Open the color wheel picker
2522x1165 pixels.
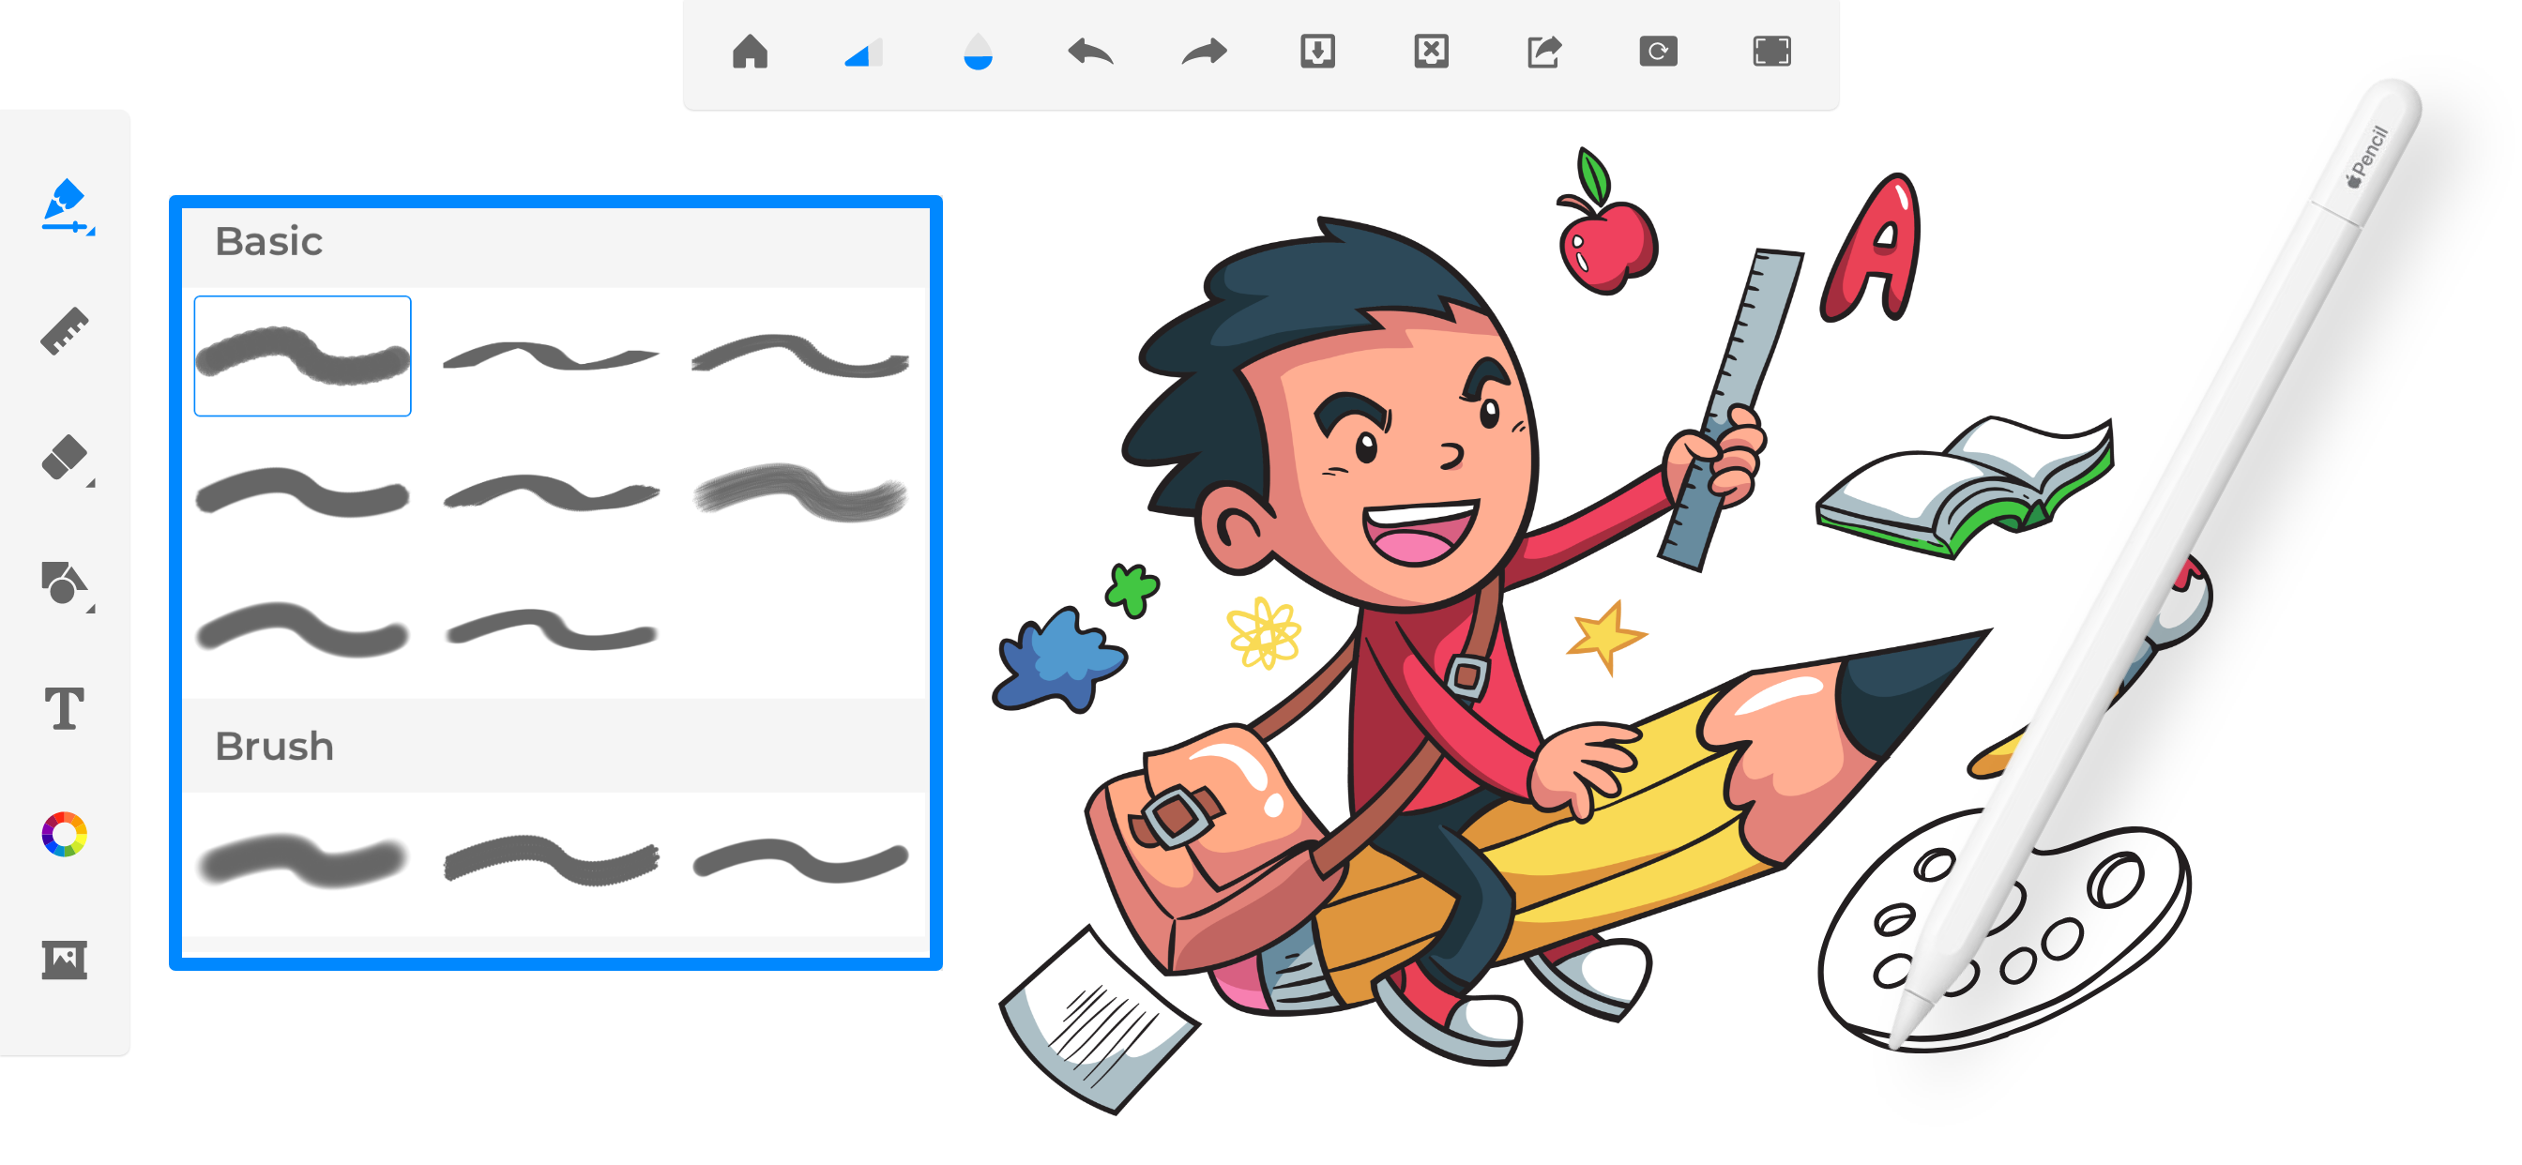(x=65, y=834)
